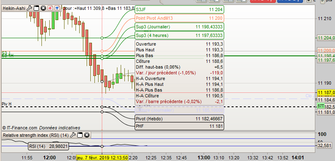Click the Clo J dashed line label
Viewport: 335px width, 161px height.
(310, 96)
